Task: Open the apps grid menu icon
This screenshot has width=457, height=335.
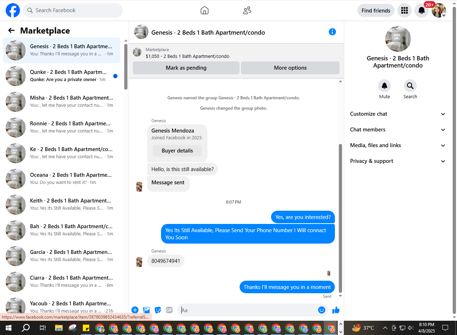Action: (405, 10)
